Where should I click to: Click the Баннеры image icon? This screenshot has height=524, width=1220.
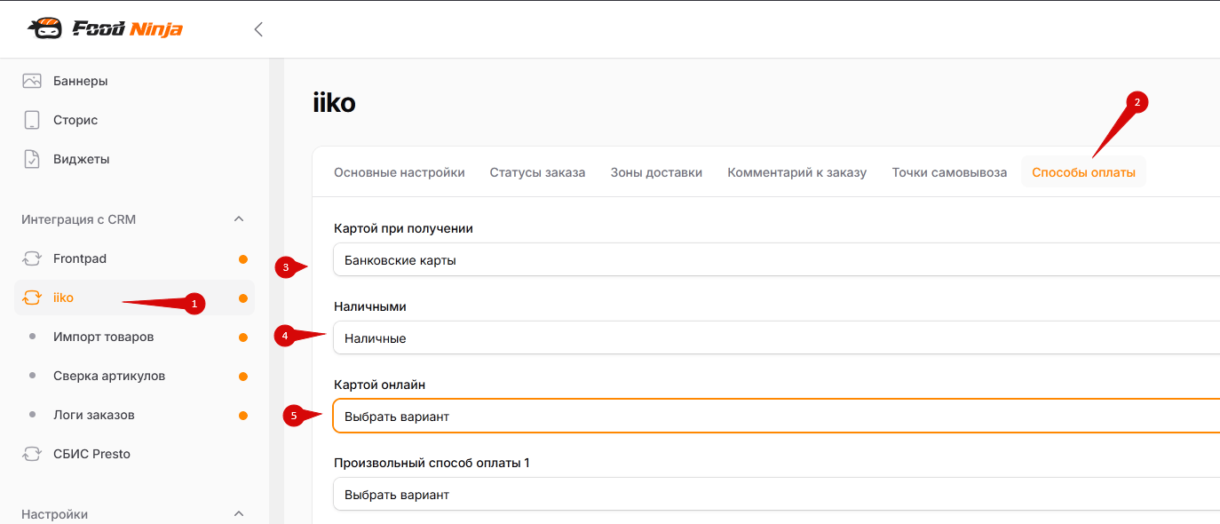click(x=32, y=81)
